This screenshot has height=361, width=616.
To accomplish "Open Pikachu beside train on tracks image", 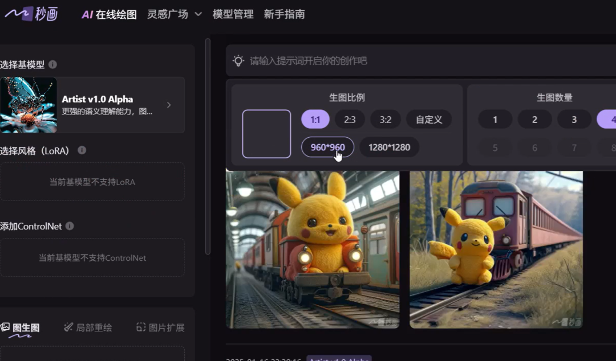I will pos(496,249).
